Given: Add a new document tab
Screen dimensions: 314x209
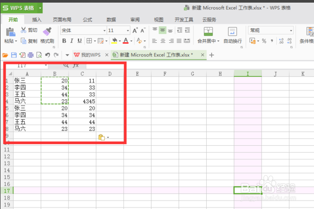Looking at the screenshot, I should [x=211, y=55].
